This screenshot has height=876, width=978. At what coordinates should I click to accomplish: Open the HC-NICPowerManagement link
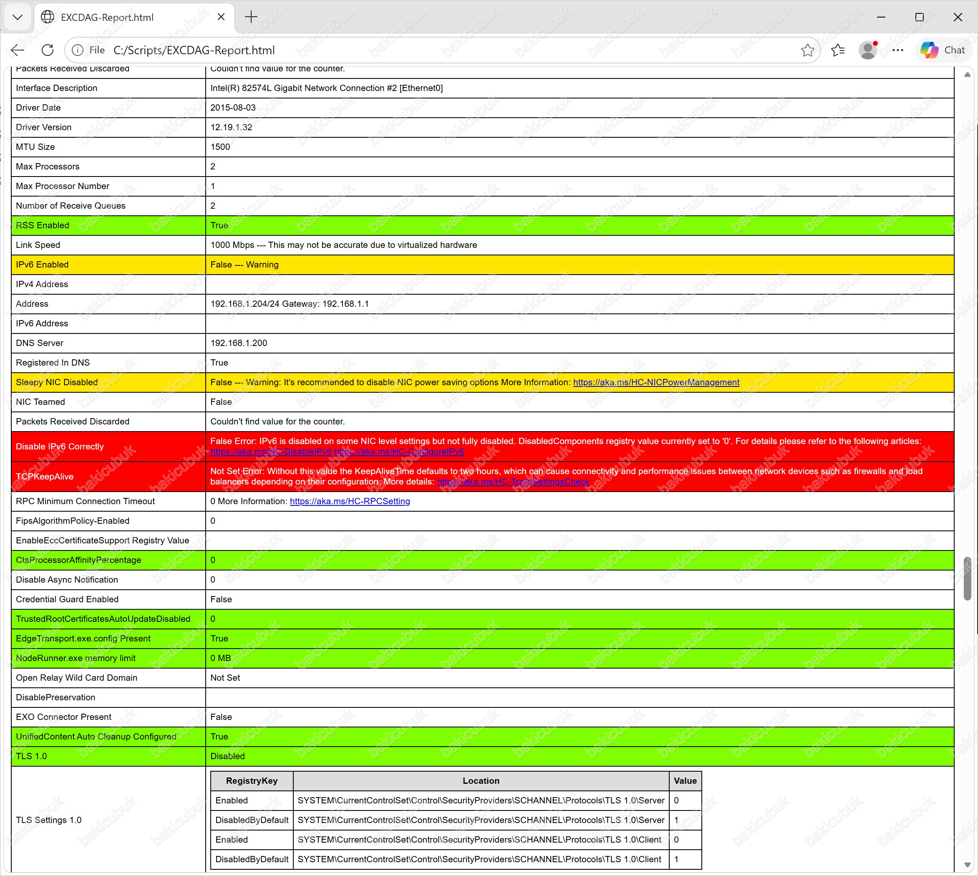656,382
